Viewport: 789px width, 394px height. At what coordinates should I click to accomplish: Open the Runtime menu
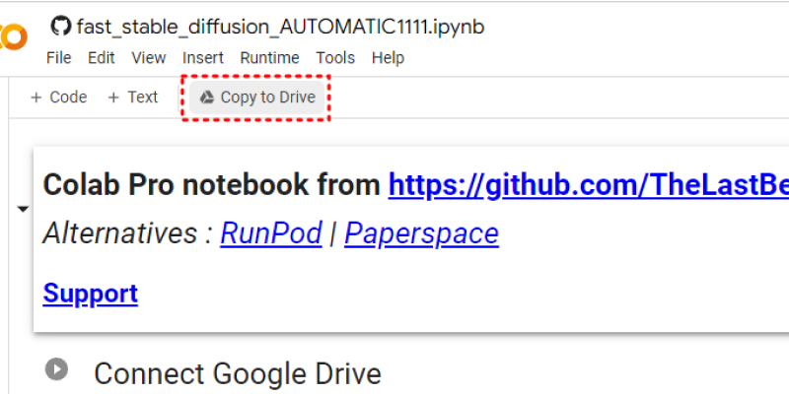tap(269, 58)
